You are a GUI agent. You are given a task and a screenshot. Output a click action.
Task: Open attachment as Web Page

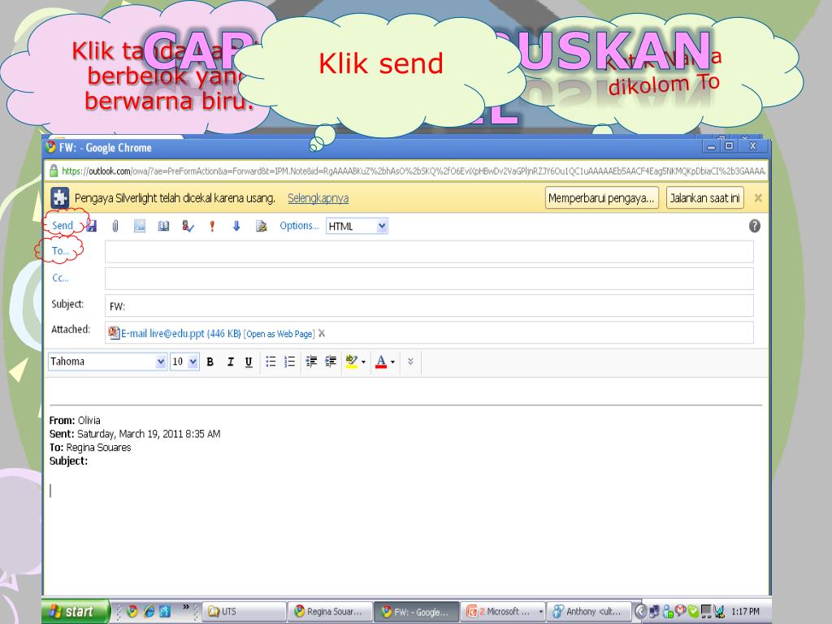279,334
